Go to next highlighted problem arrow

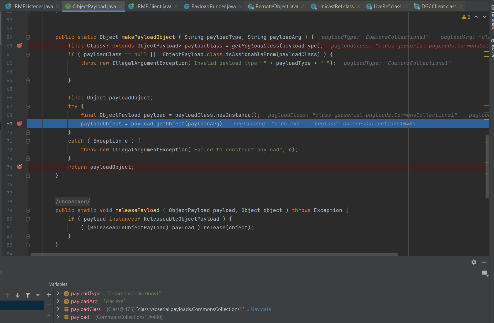[485, 17]
